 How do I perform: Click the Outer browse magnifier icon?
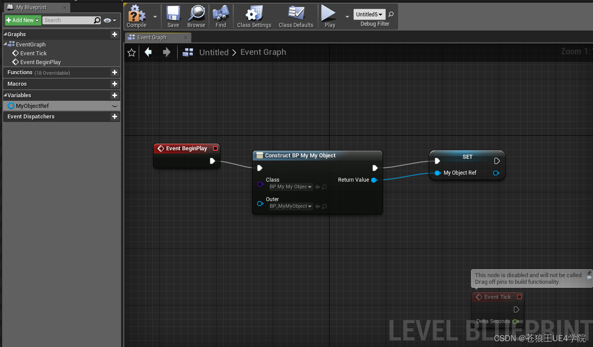[x=324, y=206]
